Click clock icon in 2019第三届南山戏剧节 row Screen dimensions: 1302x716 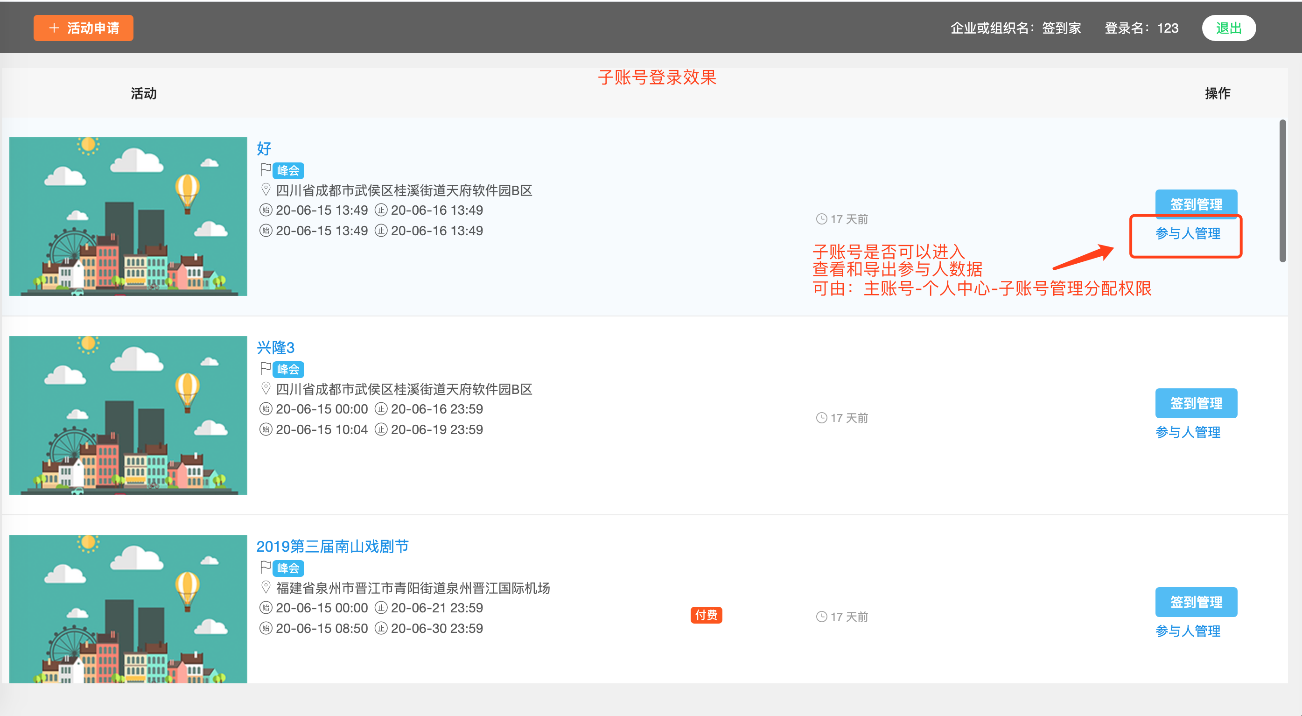(821, 617)
